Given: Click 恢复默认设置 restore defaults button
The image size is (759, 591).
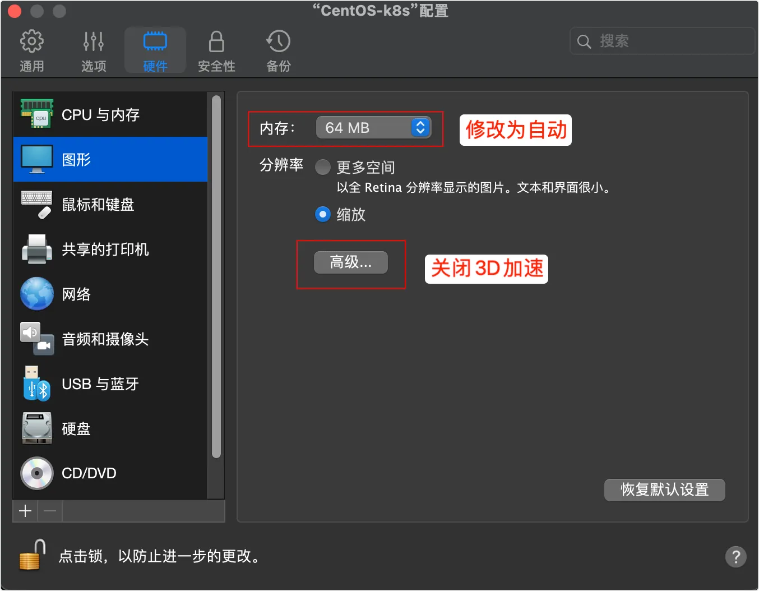Looking at the screenshot, I should (665, 490).
